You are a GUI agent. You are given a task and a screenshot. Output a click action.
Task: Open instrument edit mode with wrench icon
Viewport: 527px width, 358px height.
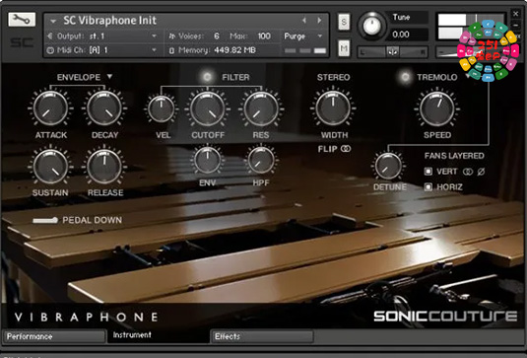coord(22,20)
